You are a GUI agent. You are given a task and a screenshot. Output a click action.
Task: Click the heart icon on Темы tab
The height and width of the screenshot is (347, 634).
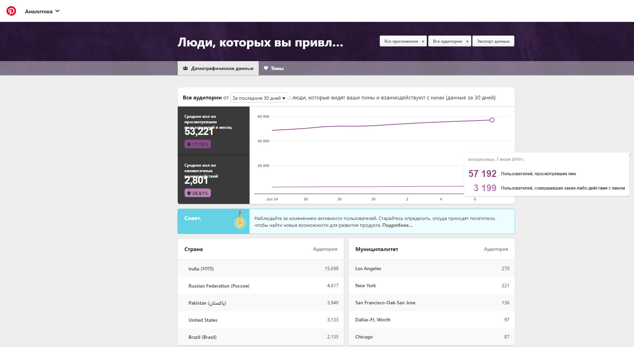click(266, 68)
